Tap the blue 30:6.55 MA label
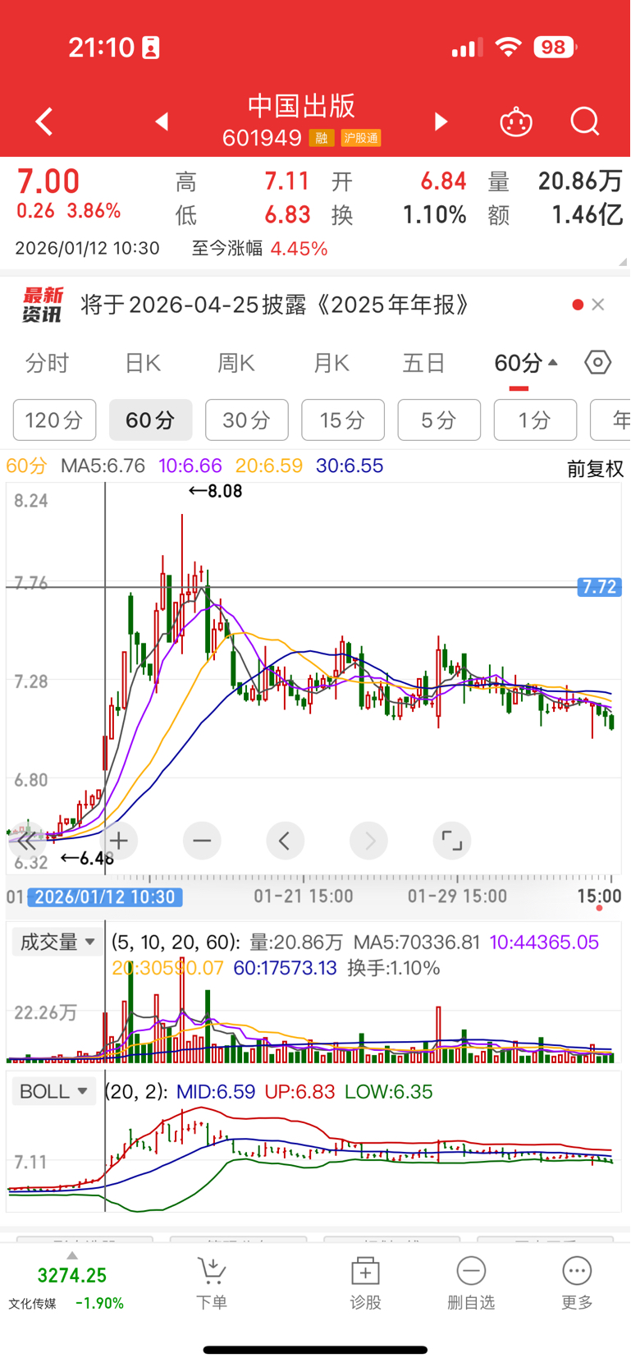This screenshot has width=631, height=1367. [x=350, y=466]
